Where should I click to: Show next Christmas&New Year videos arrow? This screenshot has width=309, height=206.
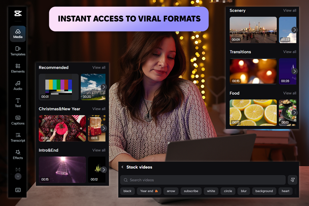tap(104, 128)
